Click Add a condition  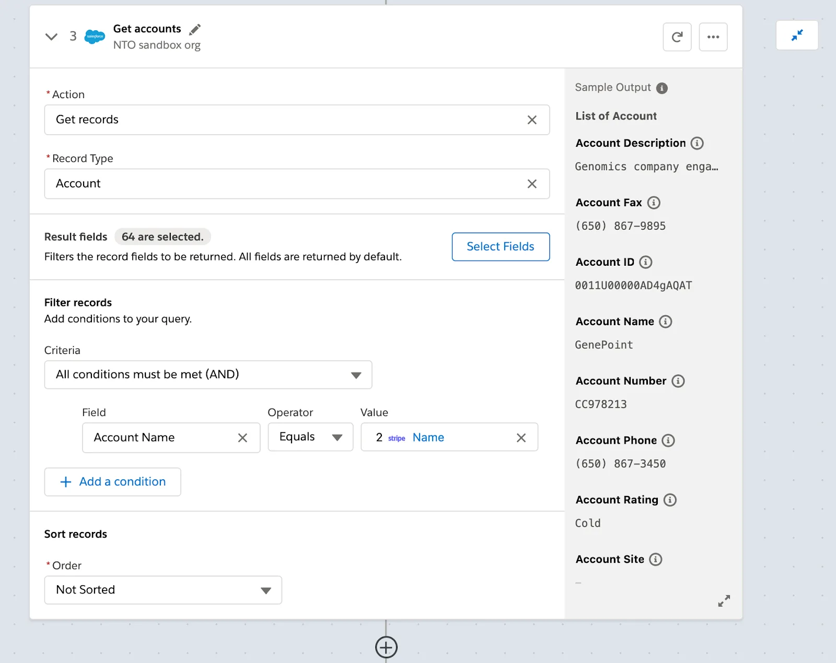pos(112,481)
